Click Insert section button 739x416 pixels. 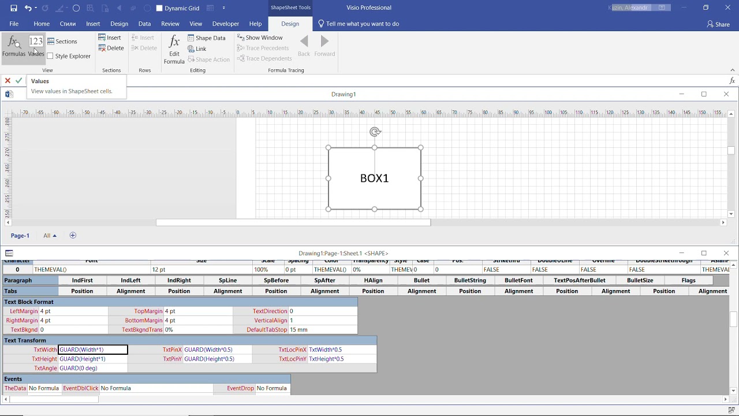coord(110,38)
